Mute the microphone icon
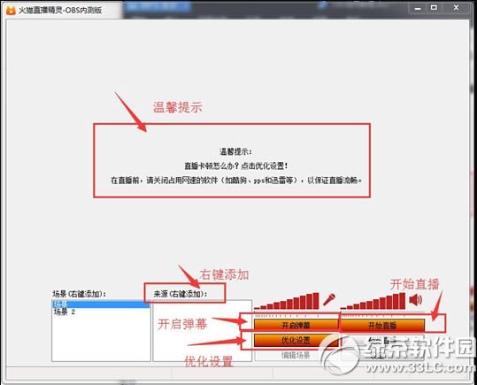 pos(329,299)
